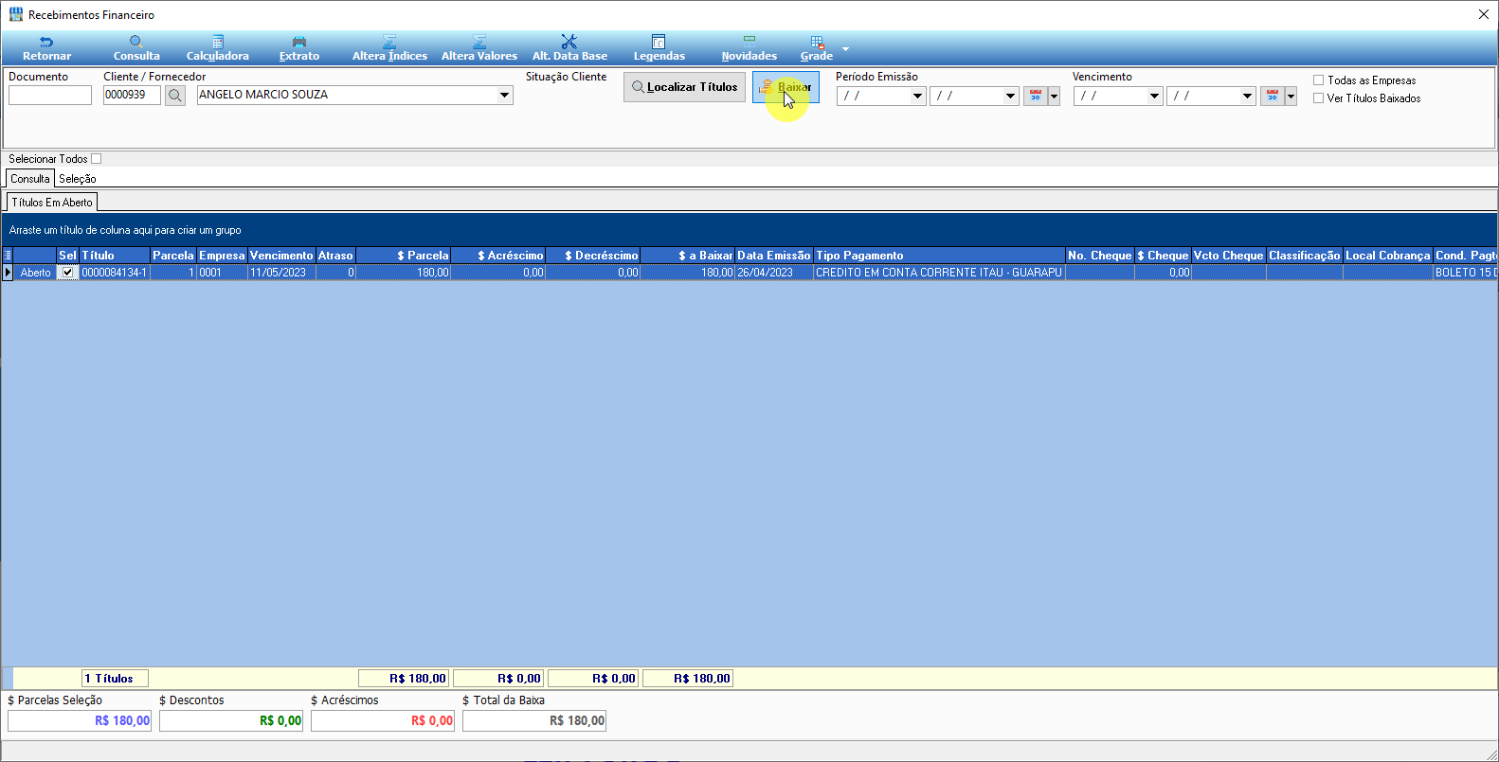Click the Tipo Pagamento column header
This screenshot has height=762, width=1499.
[939, 256]
